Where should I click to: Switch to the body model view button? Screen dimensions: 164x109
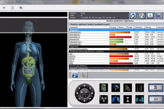75,75
